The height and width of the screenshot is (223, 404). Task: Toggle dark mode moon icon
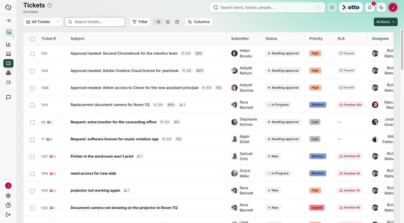coord(381,7)
